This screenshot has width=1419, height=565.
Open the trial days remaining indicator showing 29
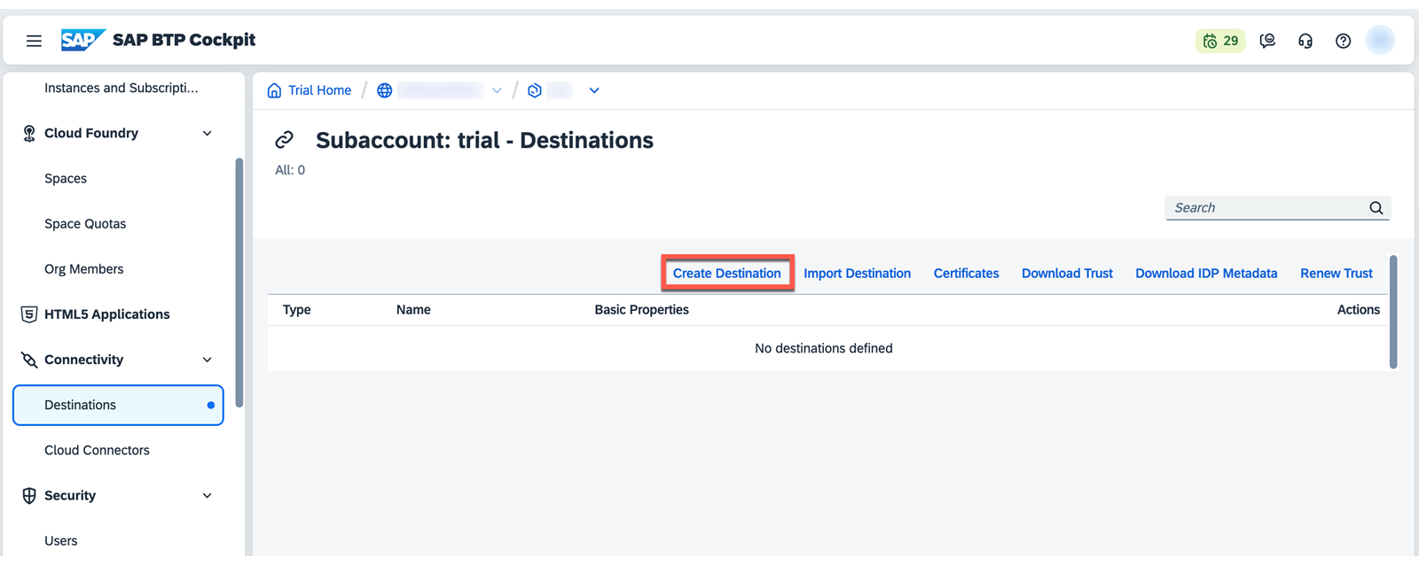click(x=1220, y=41)
